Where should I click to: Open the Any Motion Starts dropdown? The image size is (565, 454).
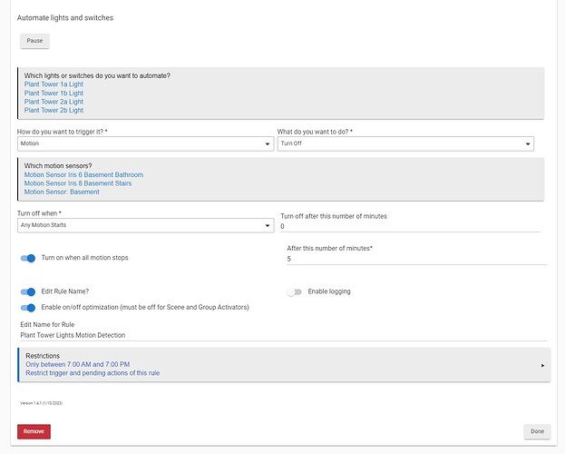click(x=145, y=225)
